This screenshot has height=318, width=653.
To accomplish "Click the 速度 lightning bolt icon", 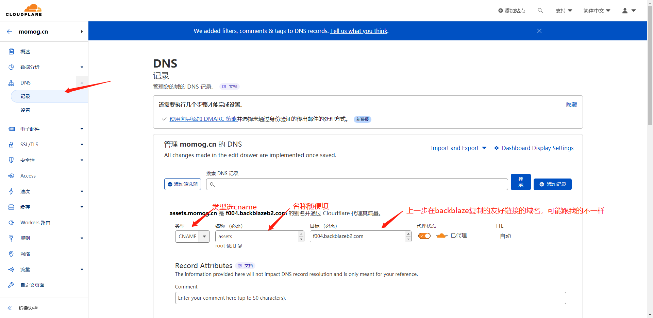I will pos(11,191).
